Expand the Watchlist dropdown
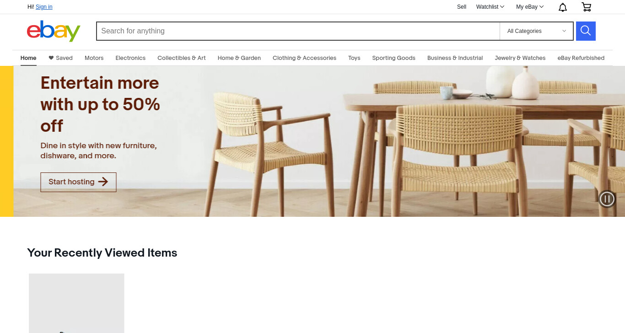 click(x=490, y=7)
